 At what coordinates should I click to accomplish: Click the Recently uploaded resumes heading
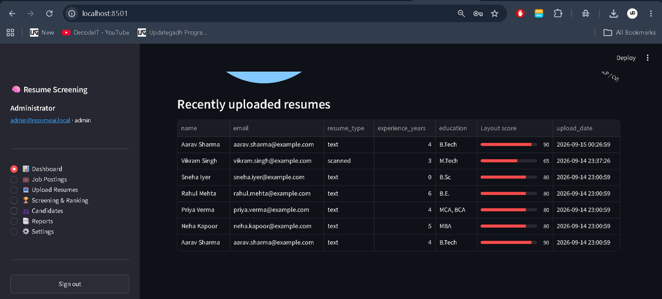tap(253, 104)
